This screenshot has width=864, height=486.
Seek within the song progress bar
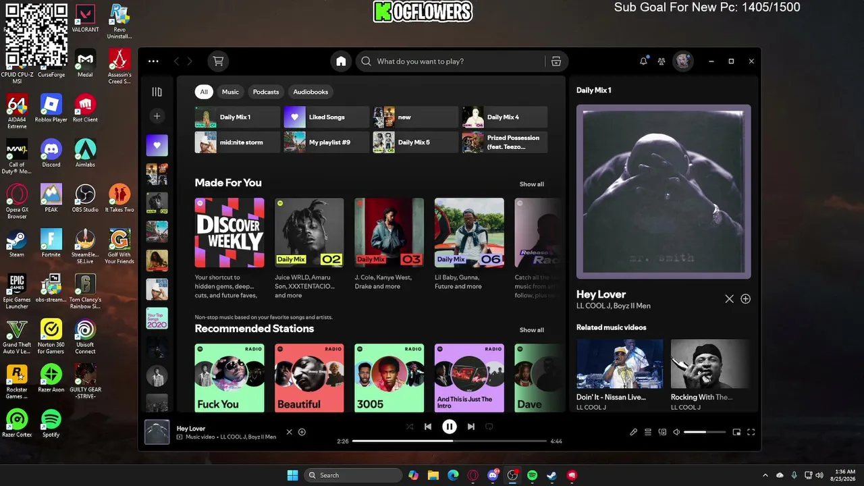click(x=450, y=441)
